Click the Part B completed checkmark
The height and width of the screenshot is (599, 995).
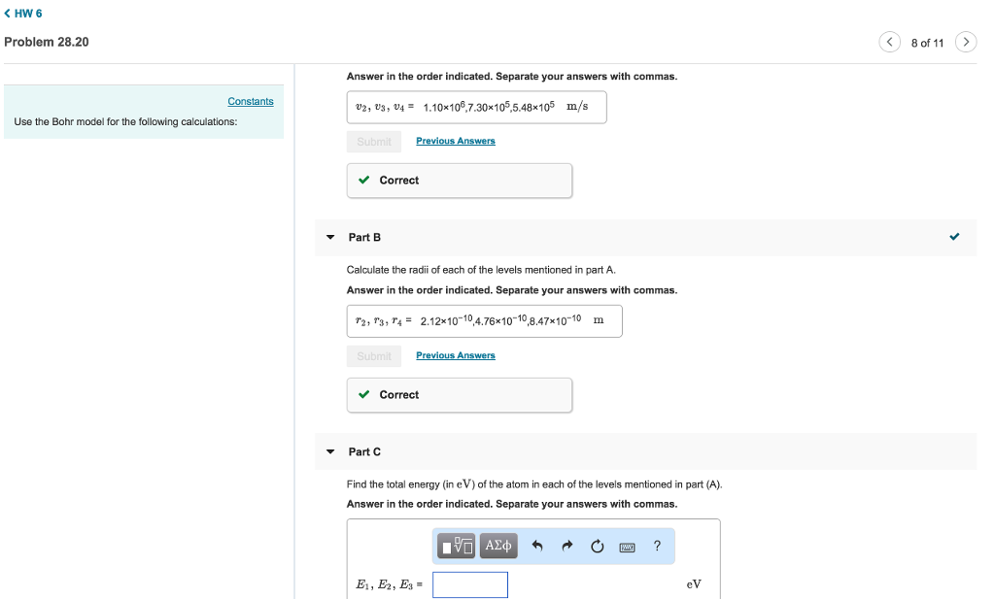pyautogui.click(x=954, y=237)
